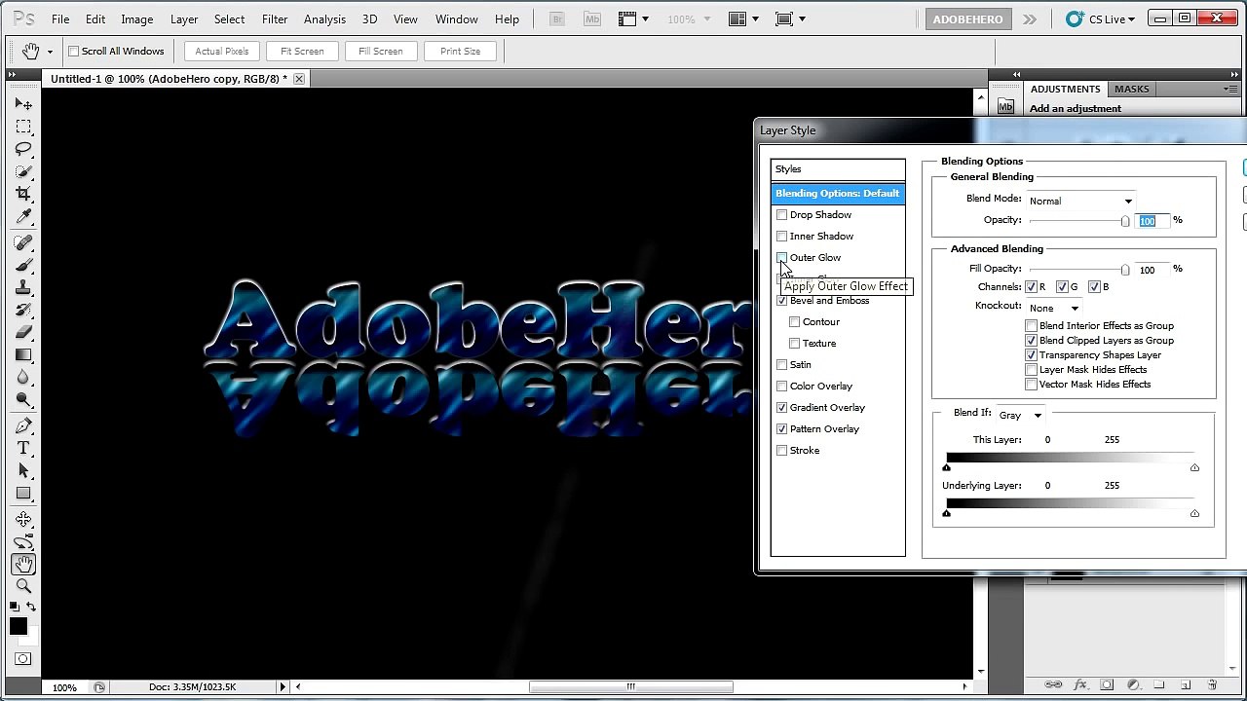1247x701 pixels.
Task: Toggle Scroll All Windows checkbox
Action: (73, 52)
